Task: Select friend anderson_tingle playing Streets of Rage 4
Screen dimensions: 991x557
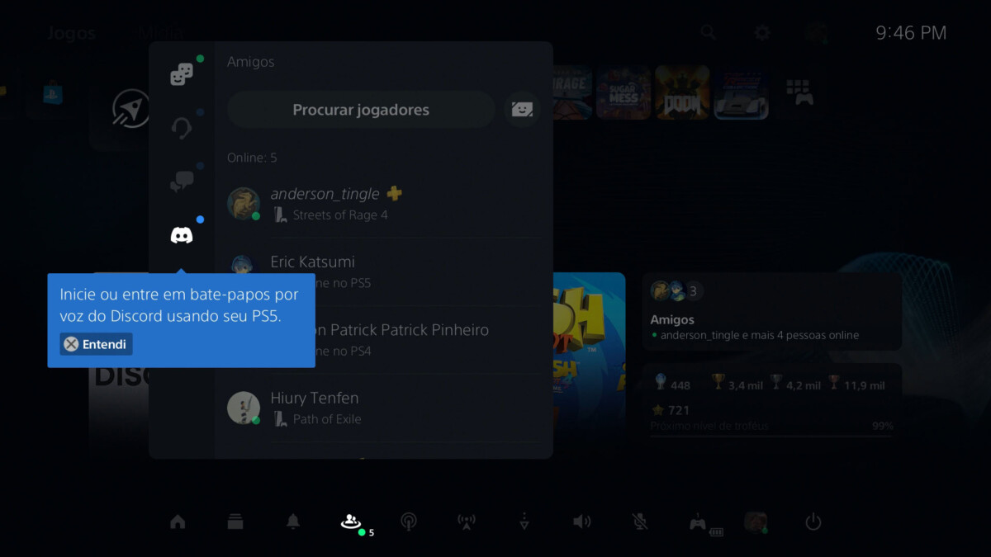Action: click(384, 204)
